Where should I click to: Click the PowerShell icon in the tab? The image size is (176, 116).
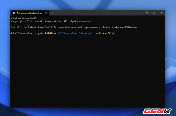point(14,13)
